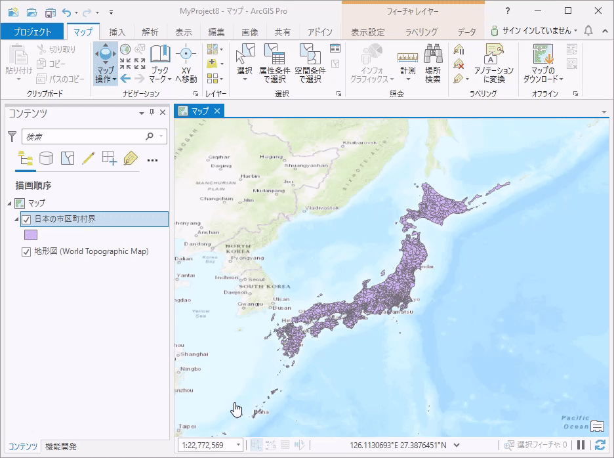The height and width of the screenshot is (458, 614).
Task: Switch to the 表示設定 ribbon tab
Action: (368, 32)
